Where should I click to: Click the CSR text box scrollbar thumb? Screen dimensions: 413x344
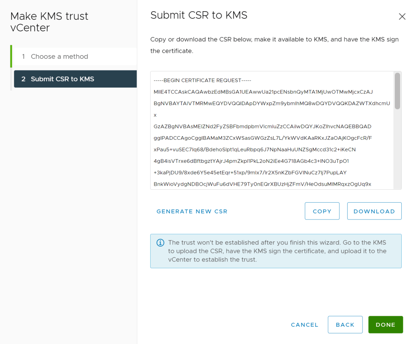click(x=397, y=91)
